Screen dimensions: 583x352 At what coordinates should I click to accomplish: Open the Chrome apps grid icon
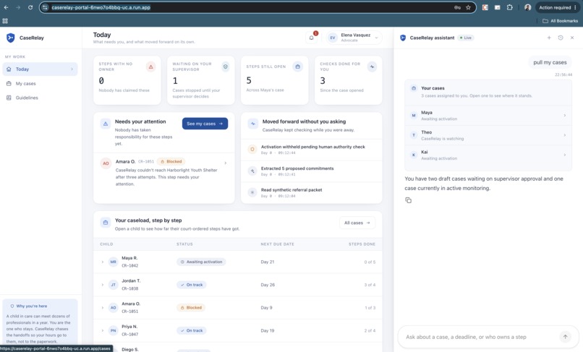(x=5, y=21)
